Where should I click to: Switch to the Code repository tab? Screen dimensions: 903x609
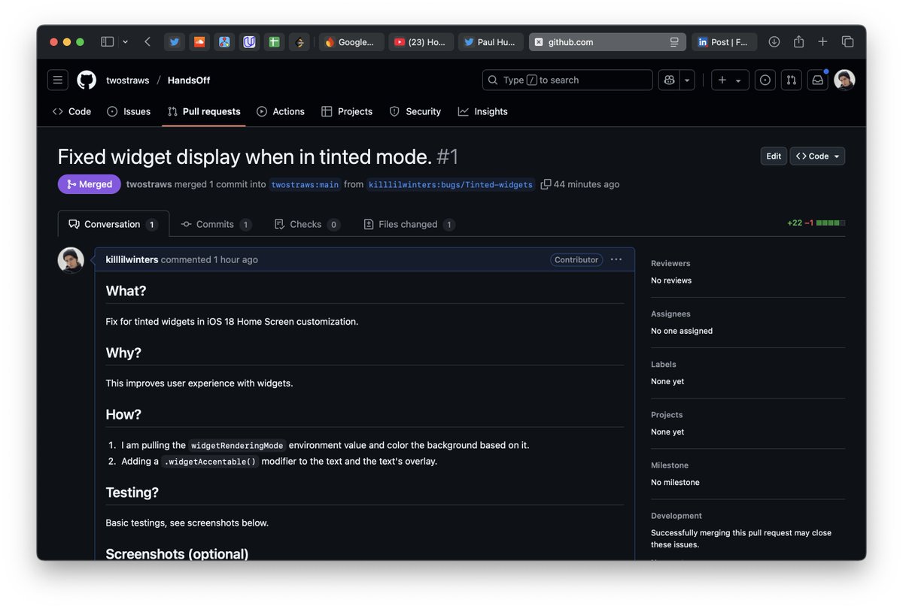pyautogui.click(x=72, y=111)
